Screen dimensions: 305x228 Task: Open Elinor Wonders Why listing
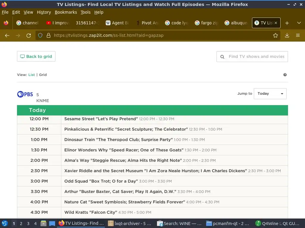[124, 150]
